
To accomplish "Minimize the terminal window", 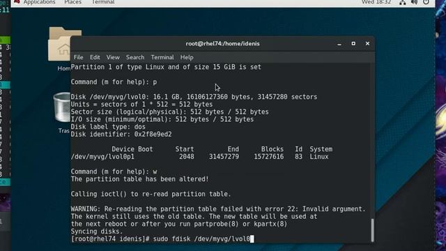I will tap(339, 44).
